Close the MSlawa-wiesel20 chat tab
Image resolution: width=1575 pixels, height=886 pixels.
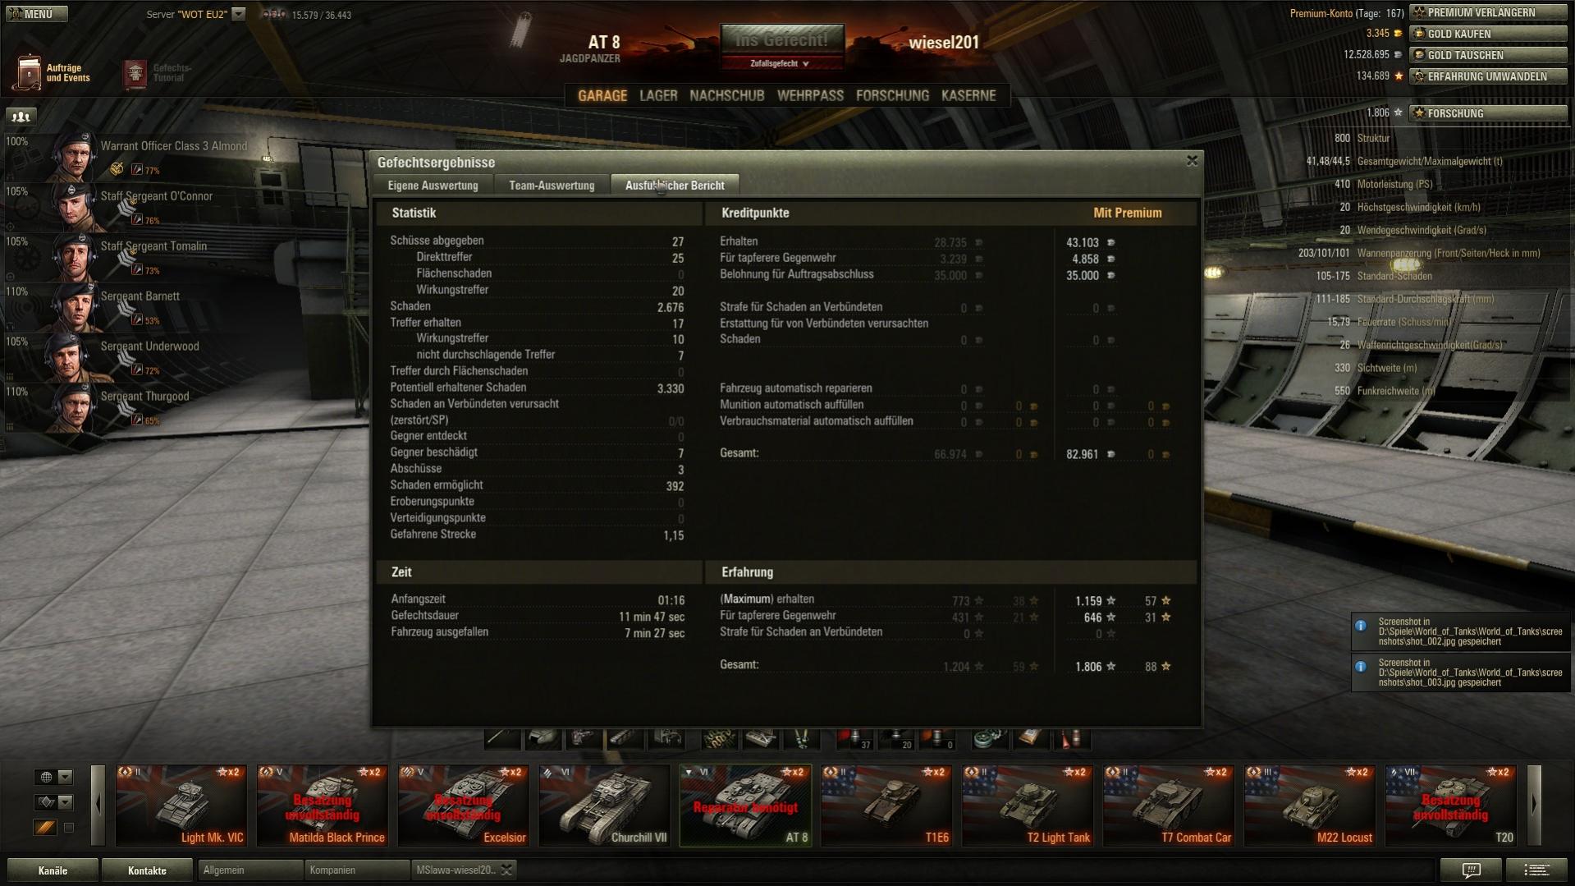(x=506, y=870)
